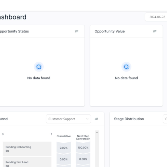Viewport: 167px width, 167px height.
Task: Click chevron arrow in Customer Support dropdown
Action: coord(87,119)
